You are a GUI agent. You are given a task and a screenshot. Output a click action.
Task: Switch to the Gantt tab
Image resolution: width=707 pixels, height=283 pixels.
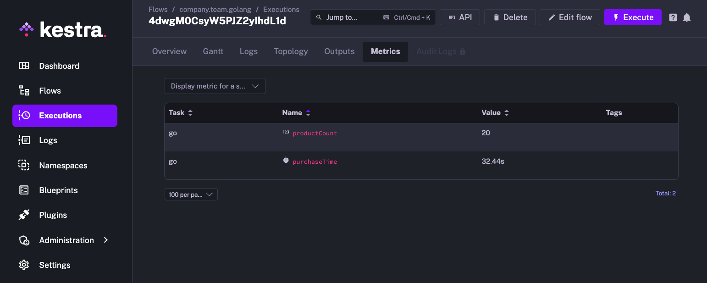click(x=213, y=51)
